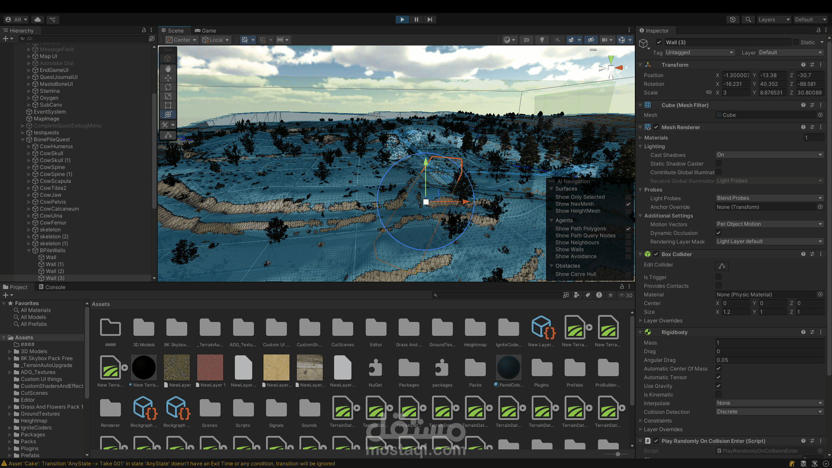Open cloud services icon in toolbar

click(x=38, y=19)
